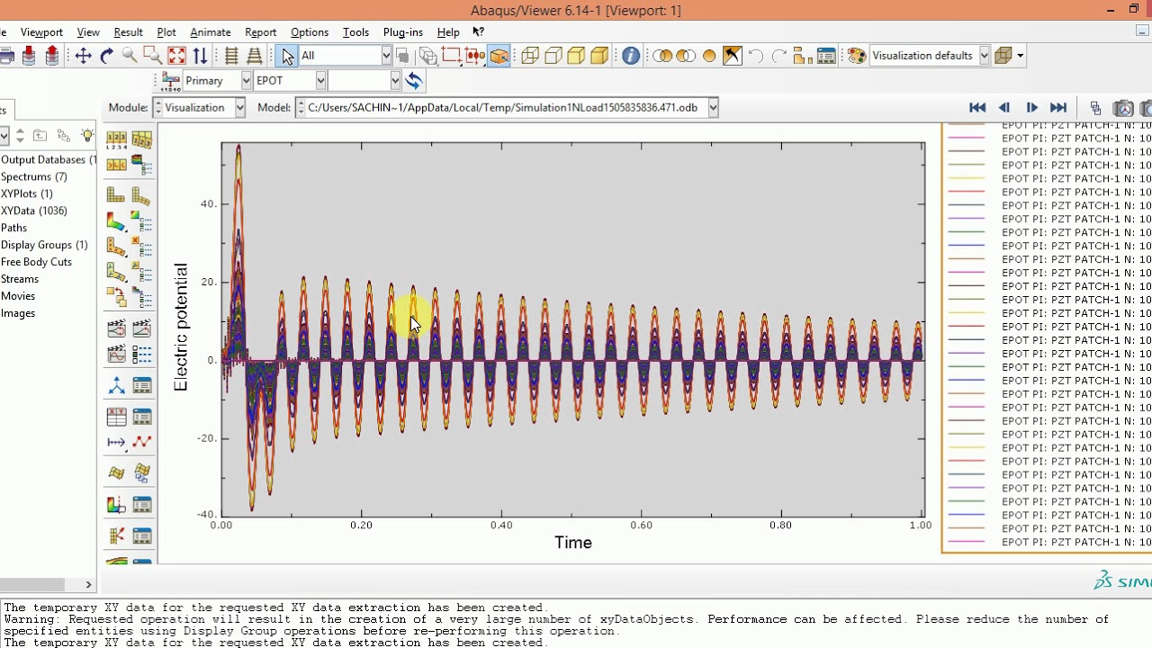This screenshot has height=648, width=1152.
Task: Open the XY Data Manager icon
Action: [142, 417]
